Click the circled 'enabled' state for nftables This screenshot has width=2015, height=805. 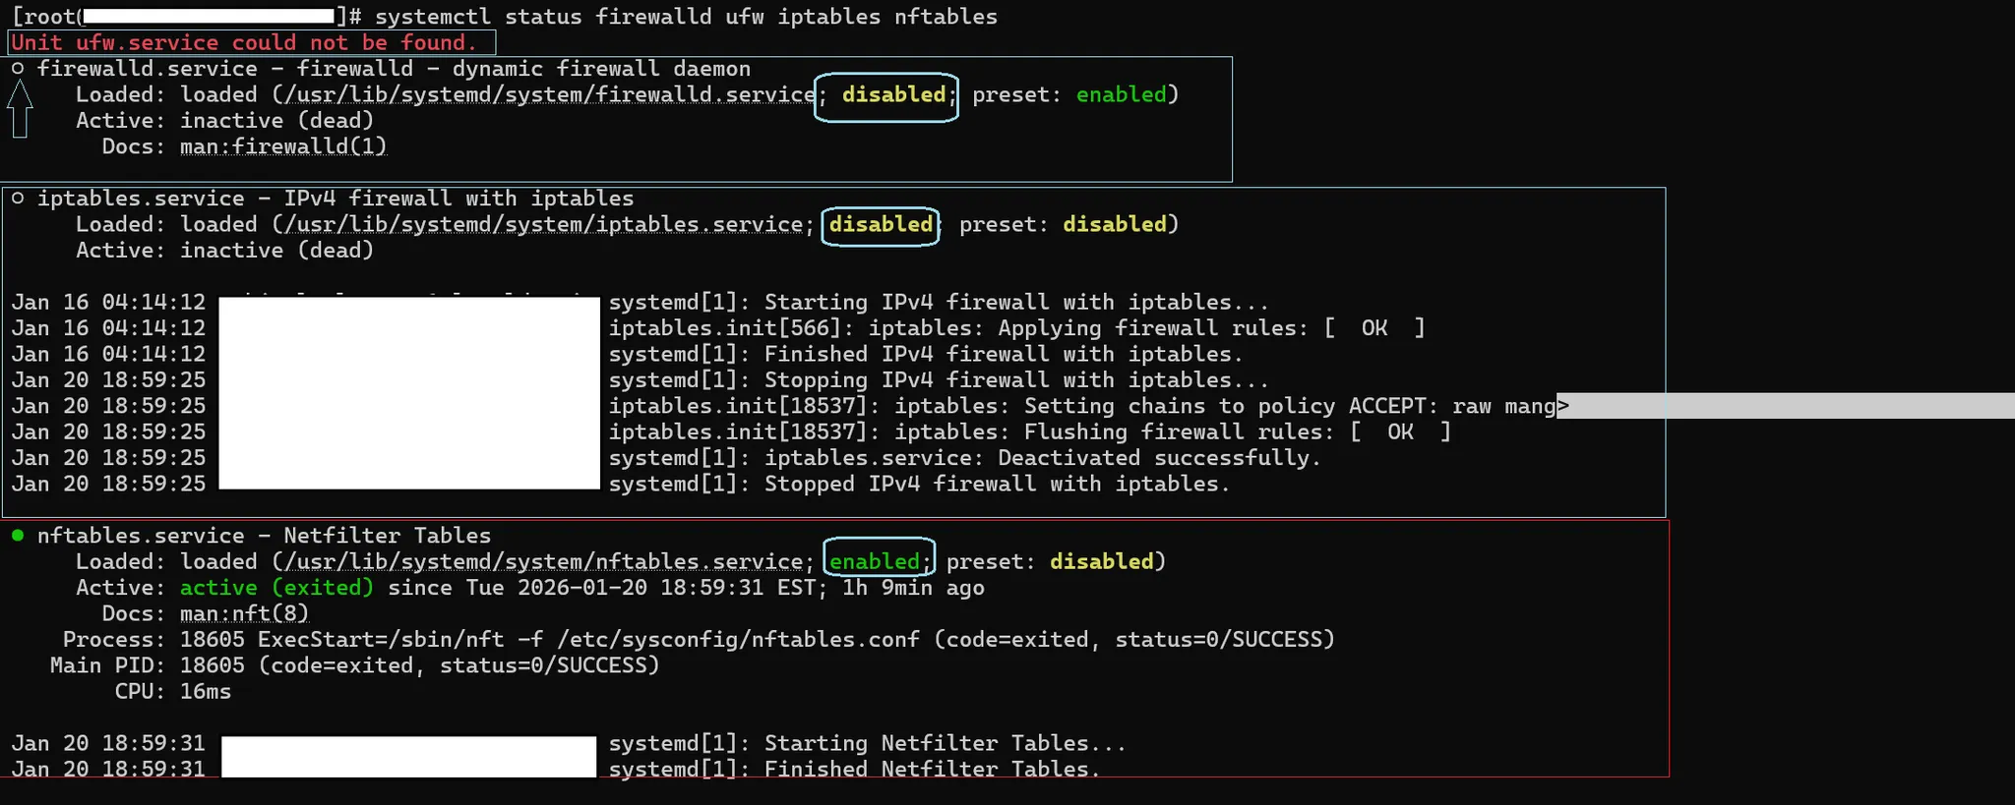click(x=875, y=562)
